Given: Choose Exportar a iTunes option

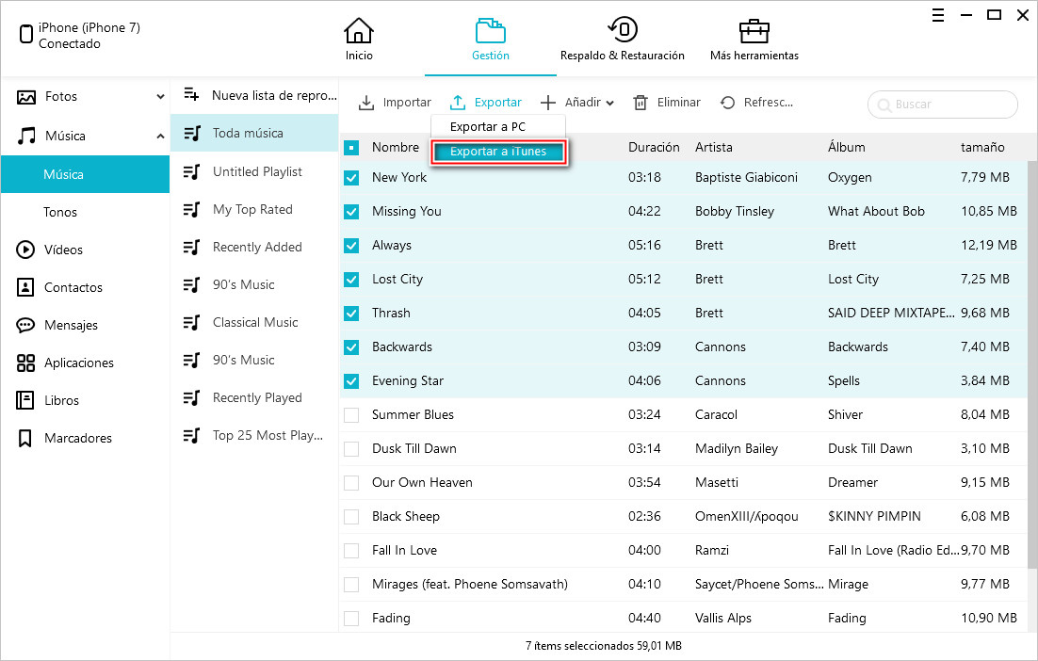Looking at the screenshot, I should (x=498, y=152).
